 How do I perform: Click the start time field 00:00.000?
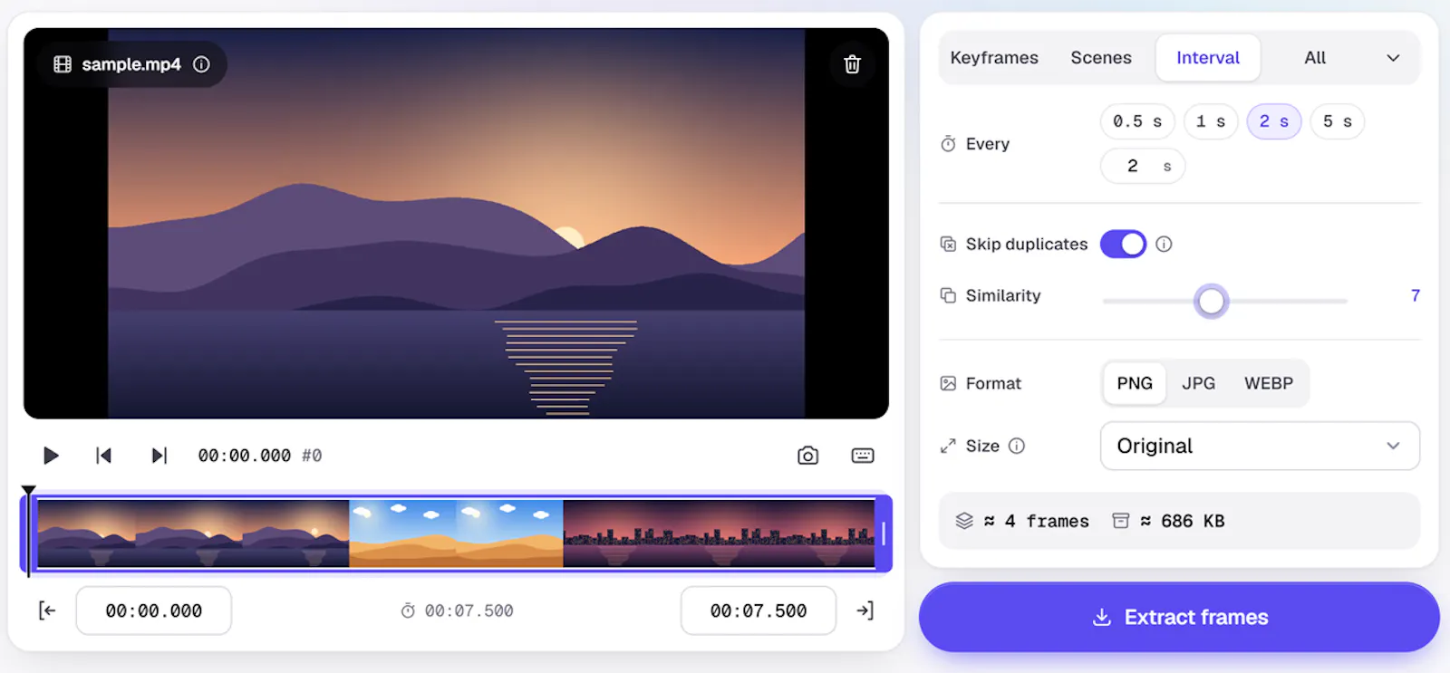[x=153, y=611]
